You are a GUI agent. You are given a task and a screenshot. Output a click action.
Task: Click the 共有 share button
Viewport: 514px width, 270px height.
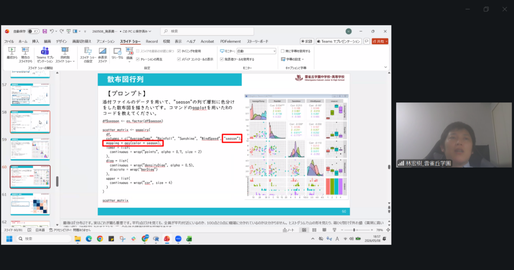click(x=380, y=41)
